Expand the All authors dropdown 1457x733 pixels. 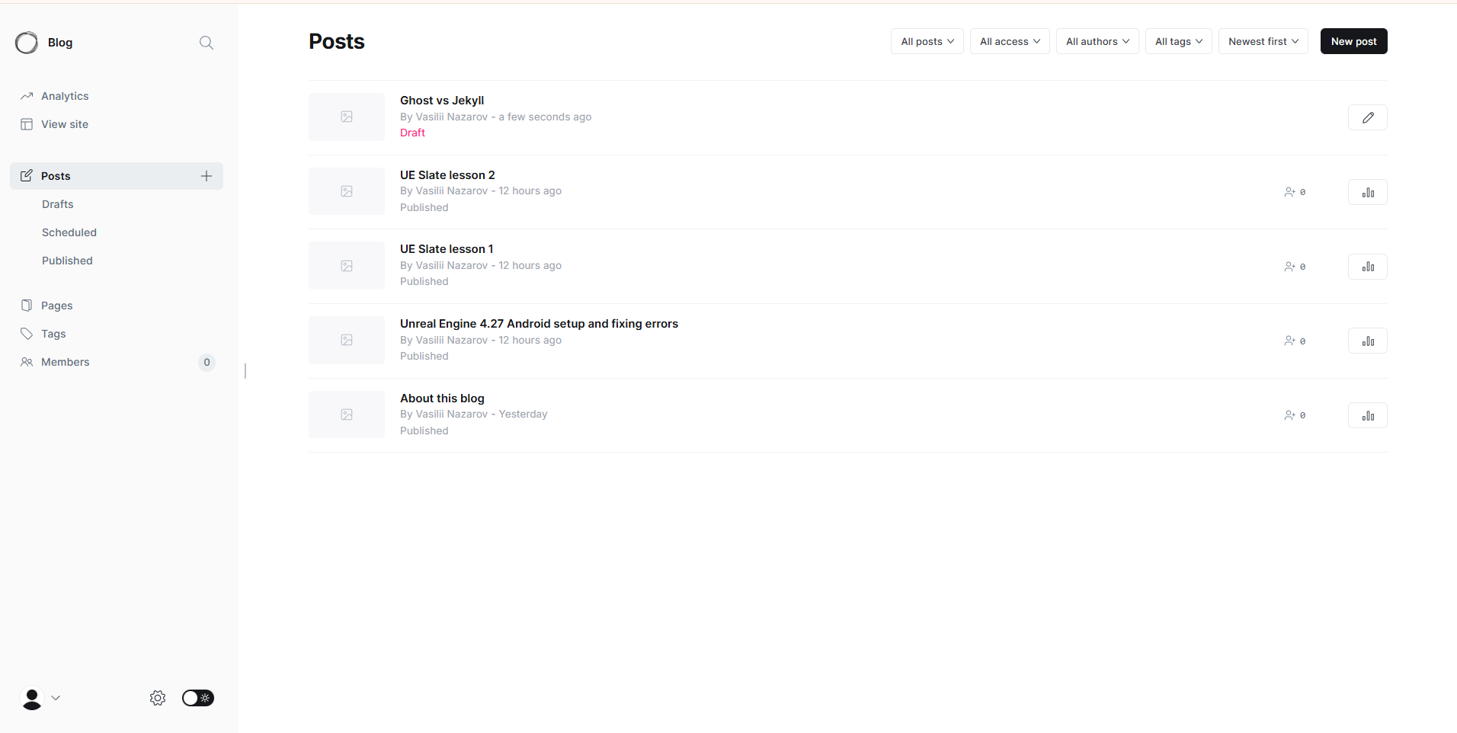tap(1097, 41)
